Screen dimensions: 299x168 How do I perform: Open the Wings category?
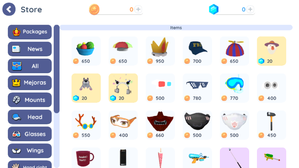coord(30,151)
